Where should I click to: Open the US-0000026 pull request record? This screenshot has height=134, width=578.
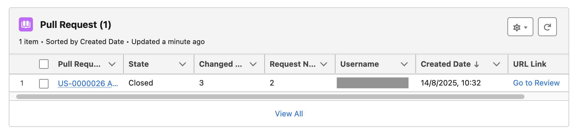[x=88, y=83]
